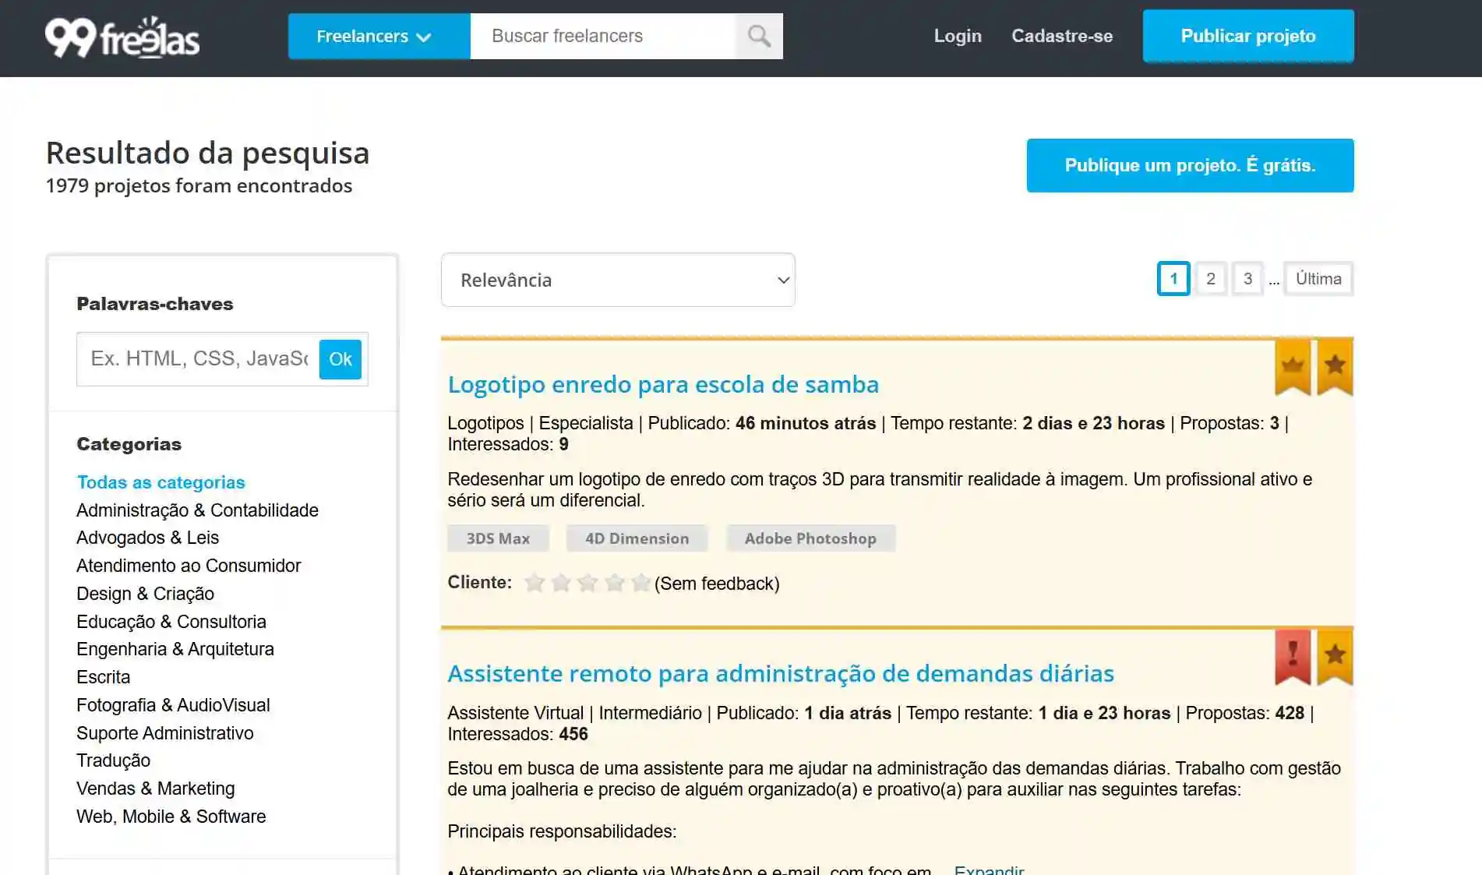Click Publique um projeto. É grátis. button
The width and height of the screenshot is (1482, 875).
1190,165
